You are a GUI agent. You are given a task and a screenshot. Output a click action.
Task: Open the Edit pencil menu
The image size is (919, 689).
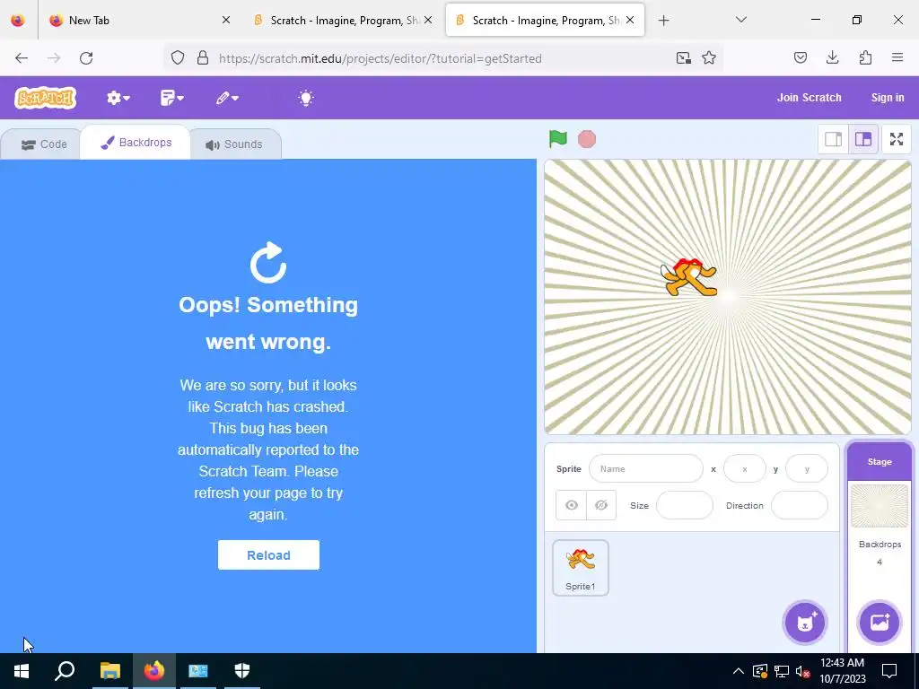[227, 98]
